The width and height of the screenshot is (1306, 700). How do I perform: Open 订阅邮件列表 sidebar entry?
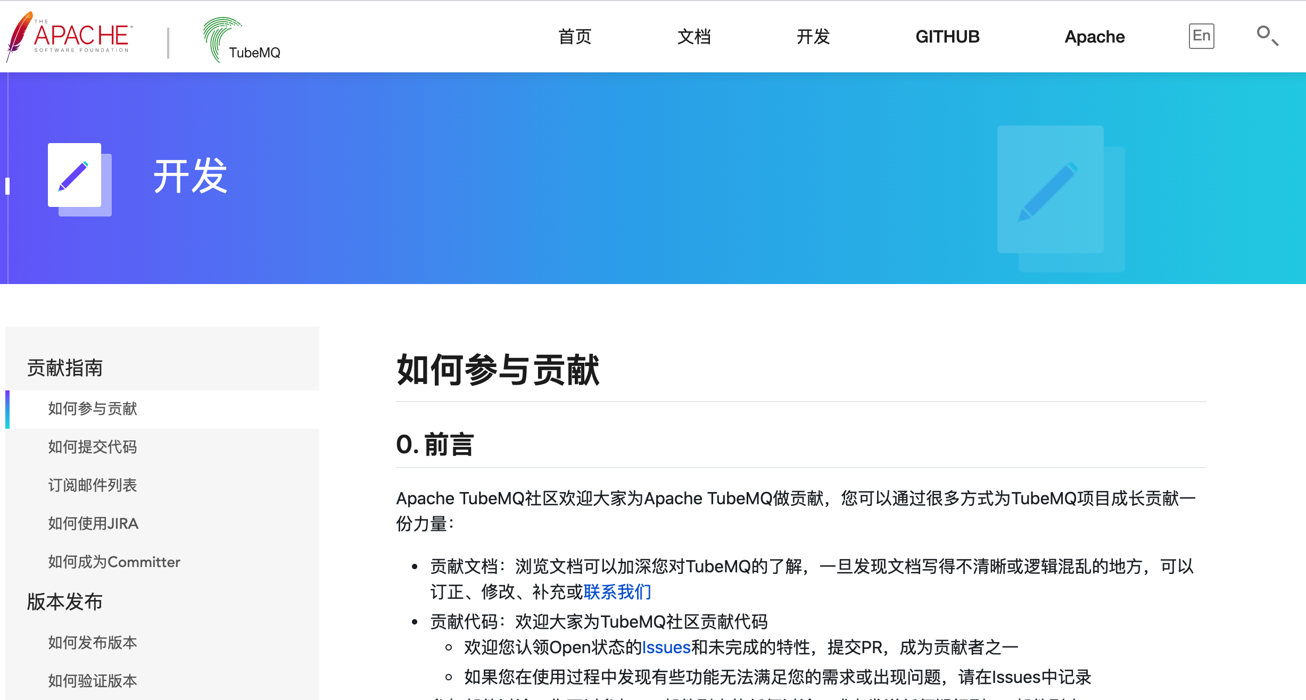[93, 485]
